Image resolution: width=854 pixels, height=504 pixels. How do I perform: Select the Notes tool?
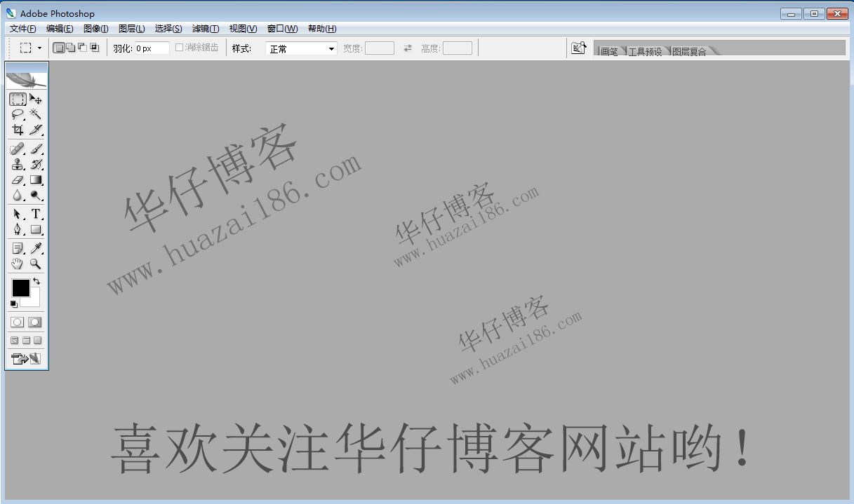point(18,248)
